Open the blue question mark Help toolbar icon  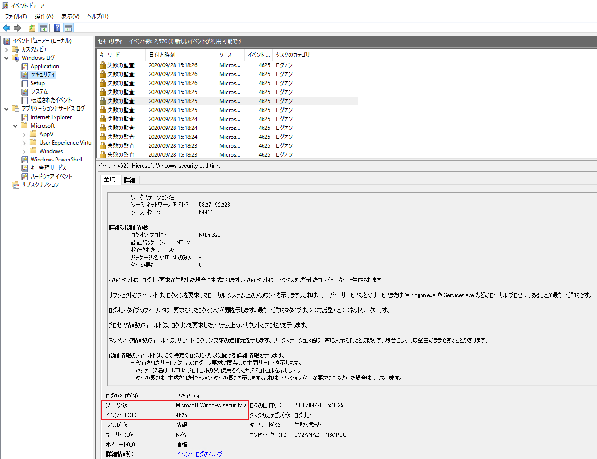click(x=57, y=28)
